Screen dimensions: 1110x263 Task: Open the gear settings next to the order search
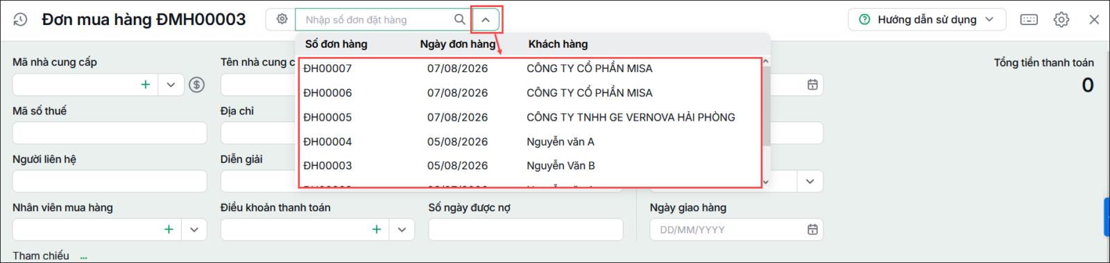282,19
